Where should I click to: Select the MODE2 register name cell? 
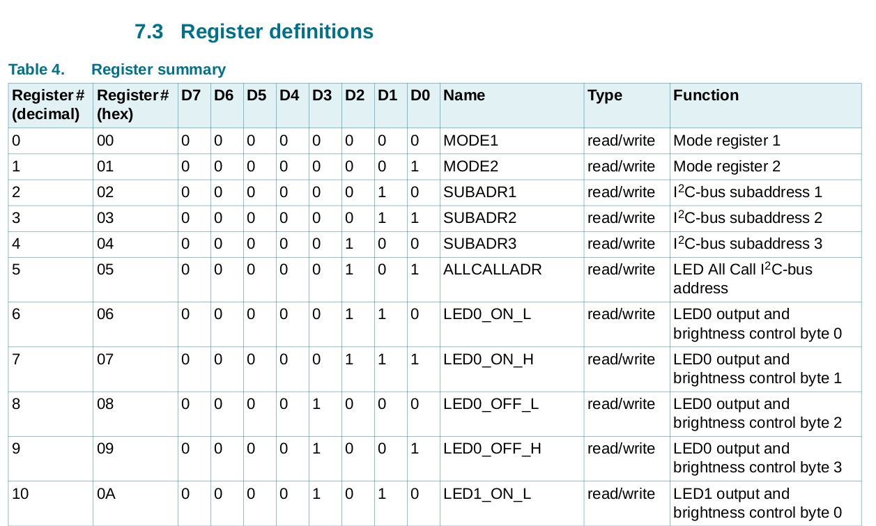tap(470, 167)
